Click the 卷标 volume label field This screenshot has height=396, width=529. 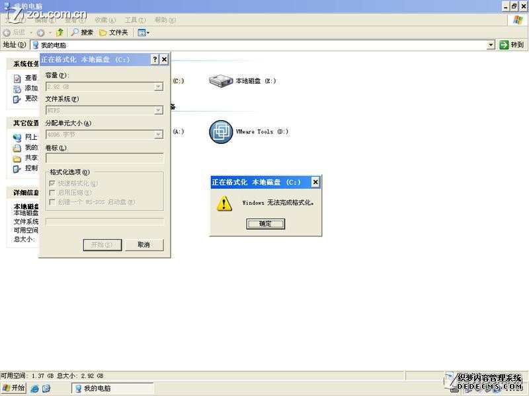[x=104, y=158]
